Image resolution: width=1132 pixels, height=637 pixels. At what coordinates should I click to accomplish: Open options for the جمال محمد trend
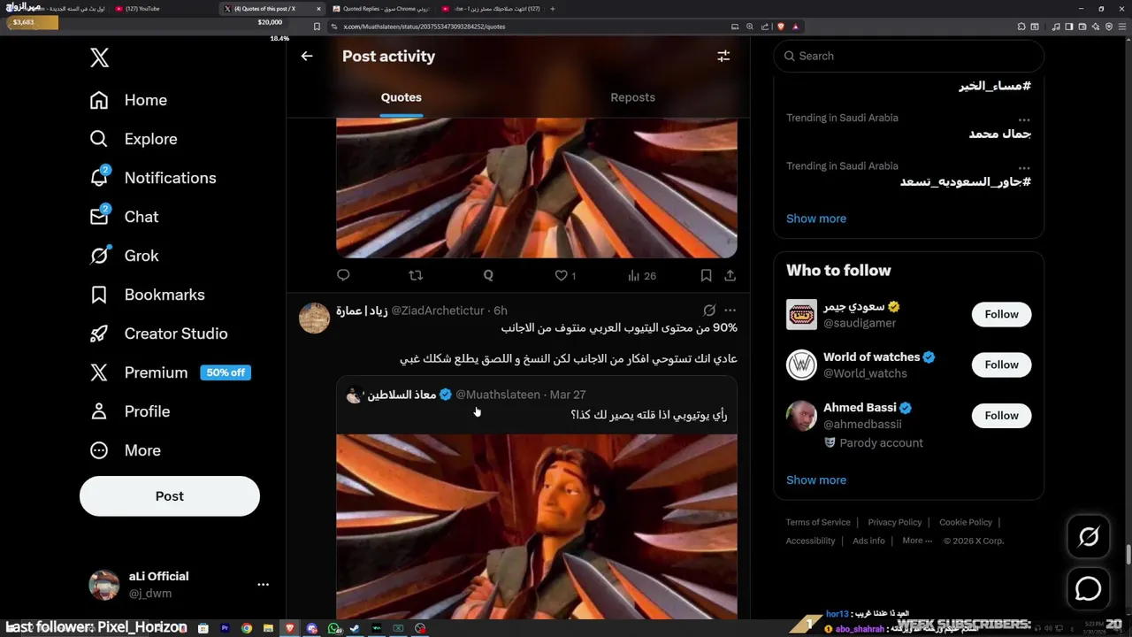1023,119
